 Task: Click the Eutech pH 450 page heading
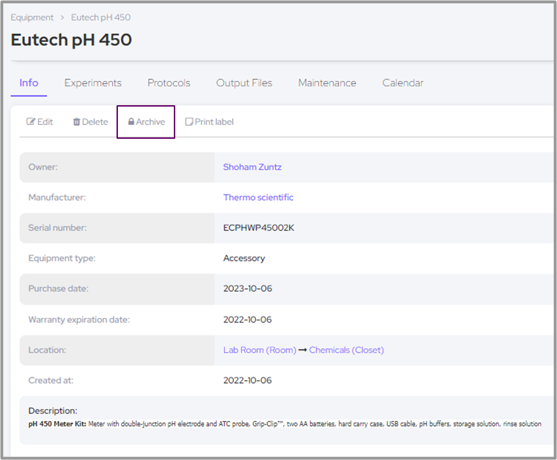point(71,40)
